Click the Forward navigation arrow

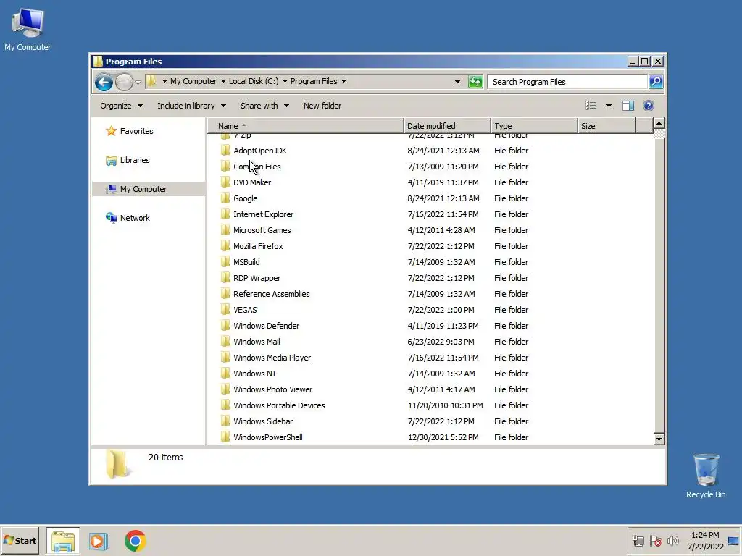click(x=124, y=83)
